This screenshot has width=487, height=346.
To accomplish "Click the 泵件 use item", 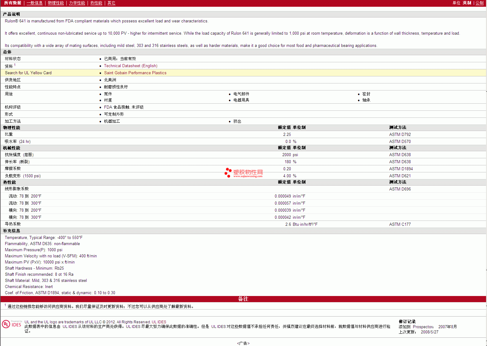I will [108, 94].
